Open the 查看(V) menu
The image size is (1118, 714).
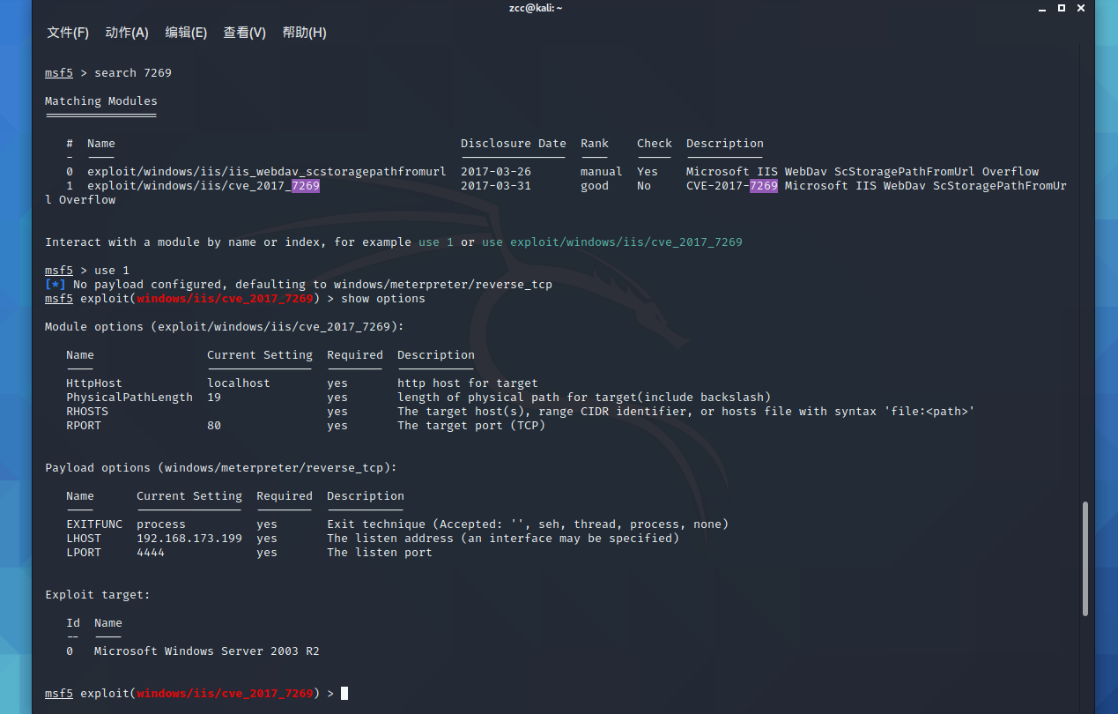click(244, 33)
